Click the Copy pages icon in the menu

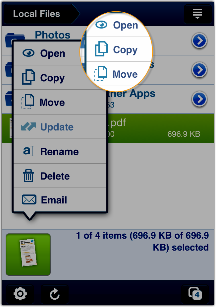click(28, 77)
